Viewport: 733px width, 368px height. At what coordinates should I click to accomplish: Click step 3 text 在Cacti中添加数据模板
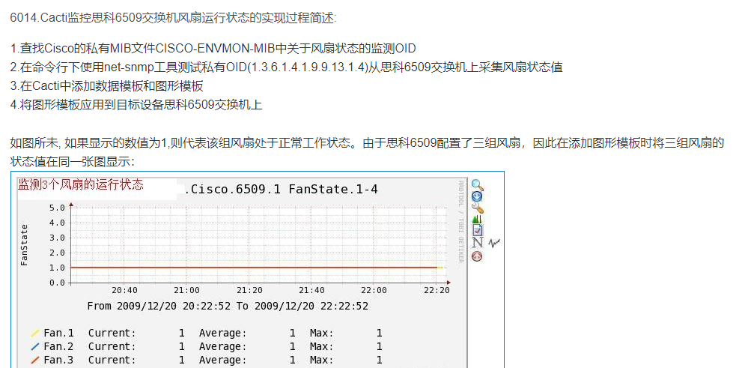(106, 85)
